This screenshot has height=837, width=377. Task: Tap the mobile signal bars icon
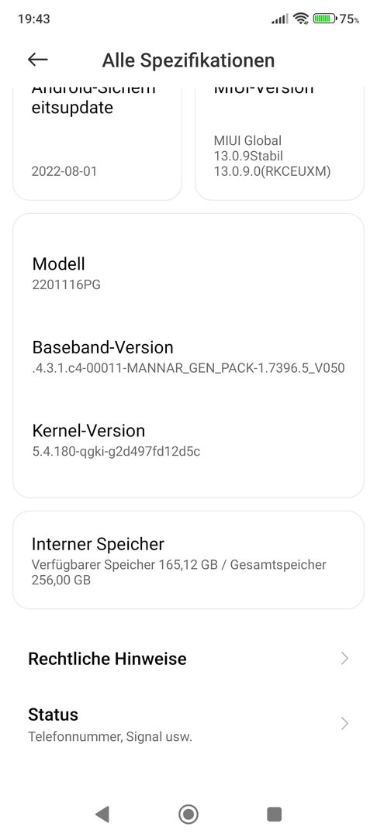pyautogui.click(x=280, y=19)
